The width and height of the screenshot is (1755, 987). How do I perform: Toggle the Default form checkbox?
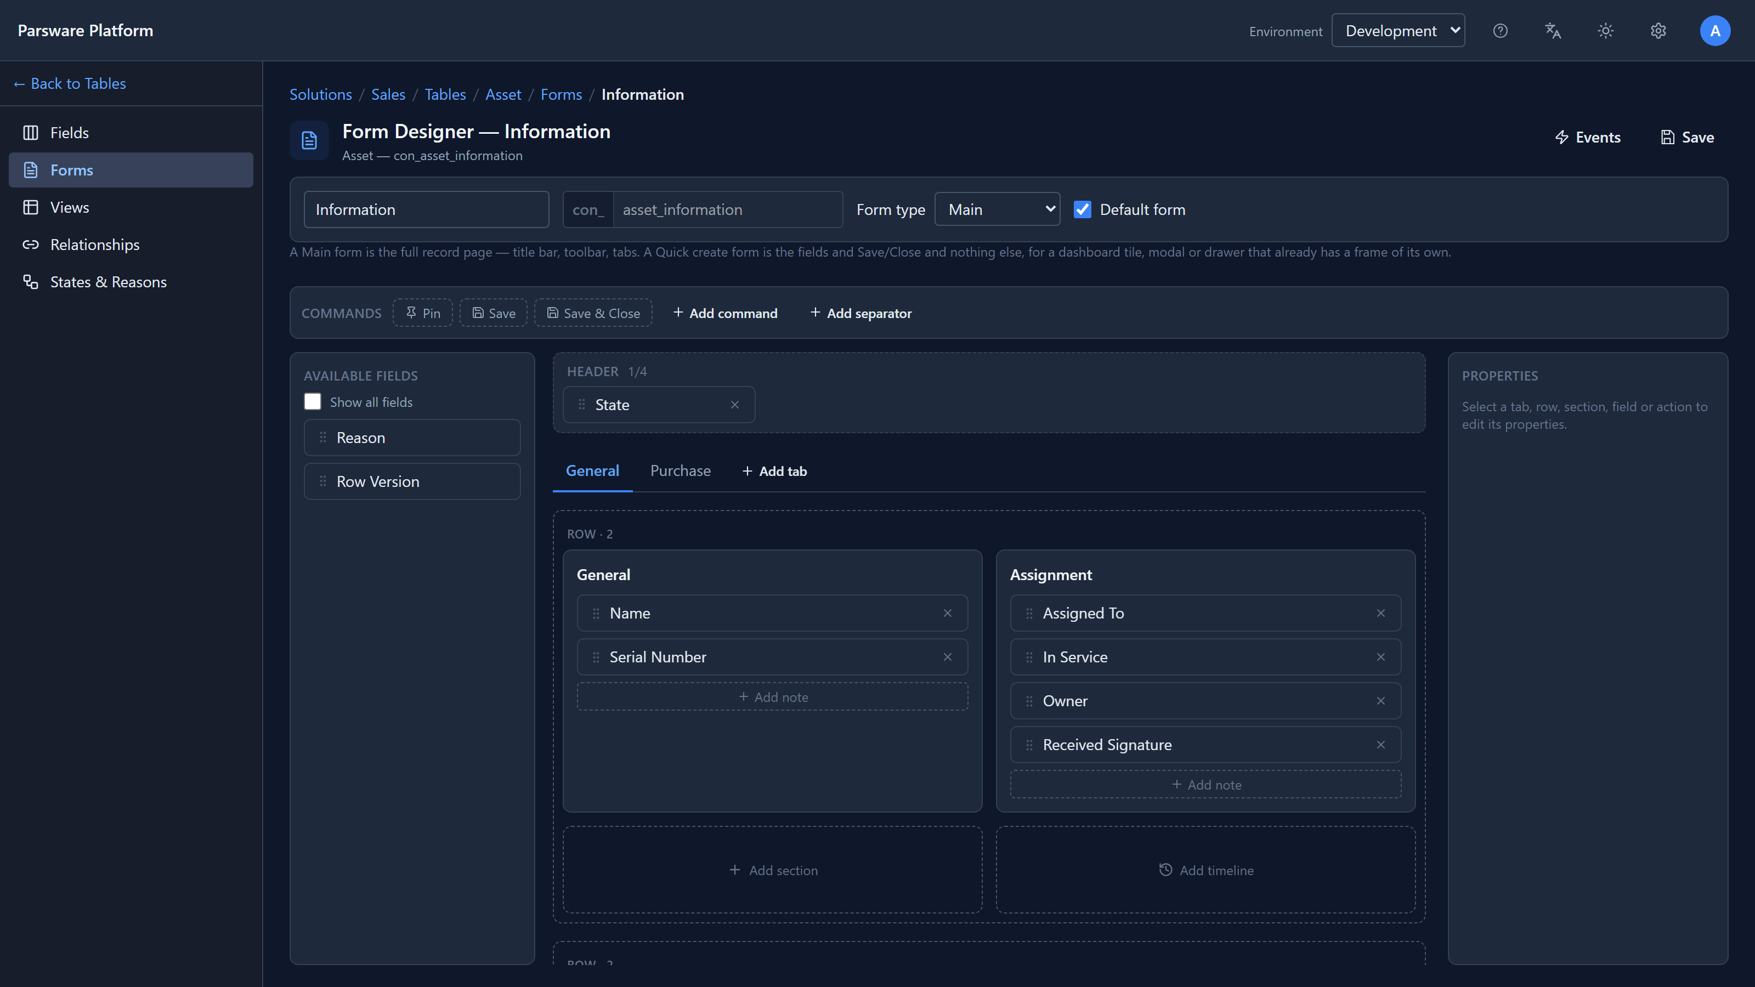(x=1082, y=209)
